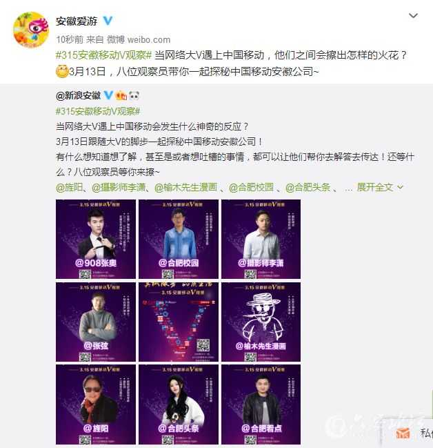This screenshot has height=448, width=433.
Task: Click the orange membership badge after @新浪安徽
Action: [x=121, y=95]
